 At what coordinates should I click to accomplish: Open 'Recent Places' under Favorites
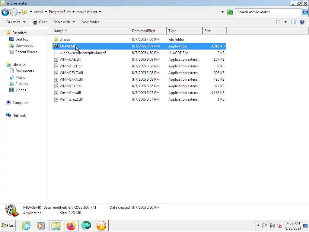click(x=26, y=52)
